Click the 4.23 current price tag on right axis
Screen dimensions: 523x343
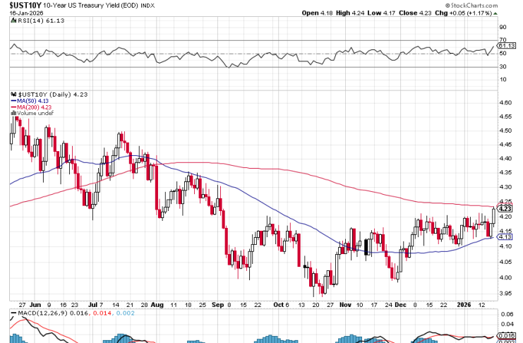tap(505, 208)
